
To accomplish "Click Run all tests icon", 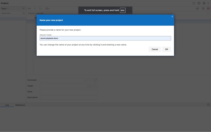I will pos(29,9).
